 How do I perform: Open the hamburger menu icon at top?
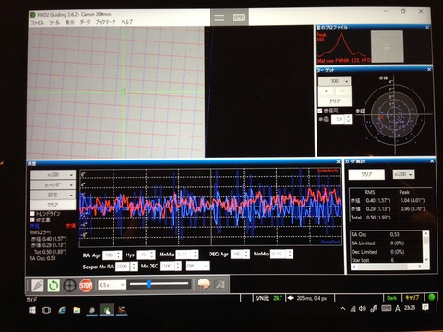pos(220,18)
